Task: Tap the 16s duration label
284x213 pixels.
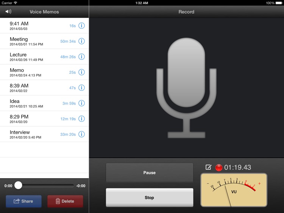Action: 72,26
